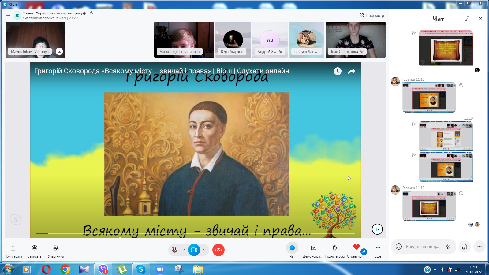Select Александр Поваринцев video tile
The image size is (489, 275).
click(184, 40)
